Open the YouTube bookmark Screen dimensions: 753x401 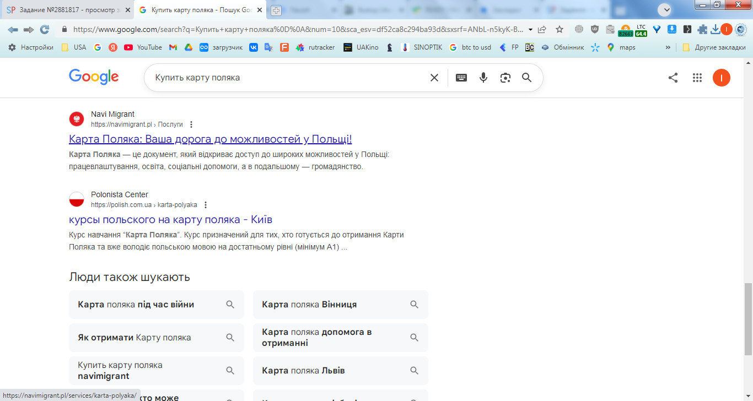point(143,47)
